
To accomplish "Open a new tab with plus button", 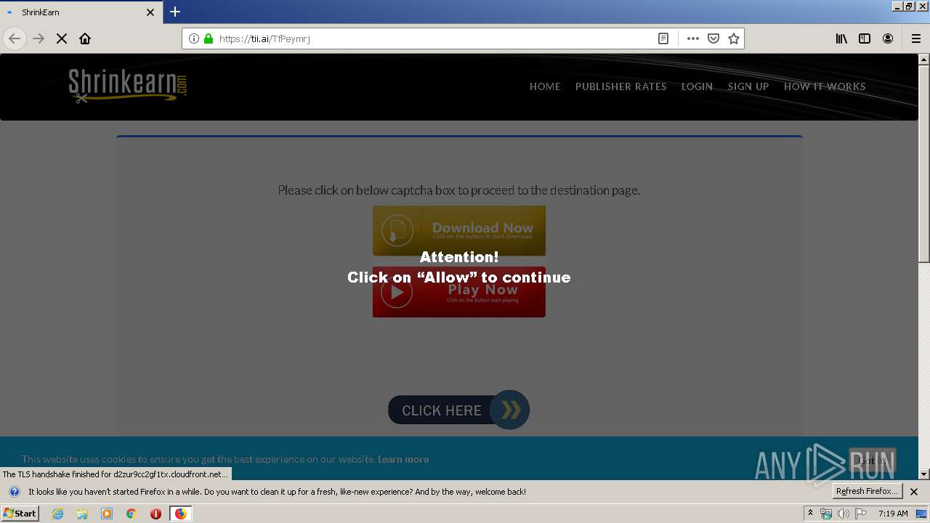I will click(175, 12).
